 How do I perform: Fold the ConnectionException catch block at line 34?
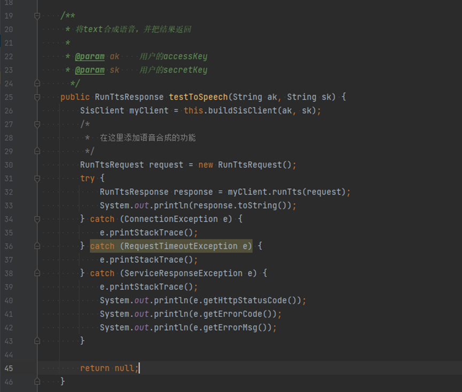point(37,219)
